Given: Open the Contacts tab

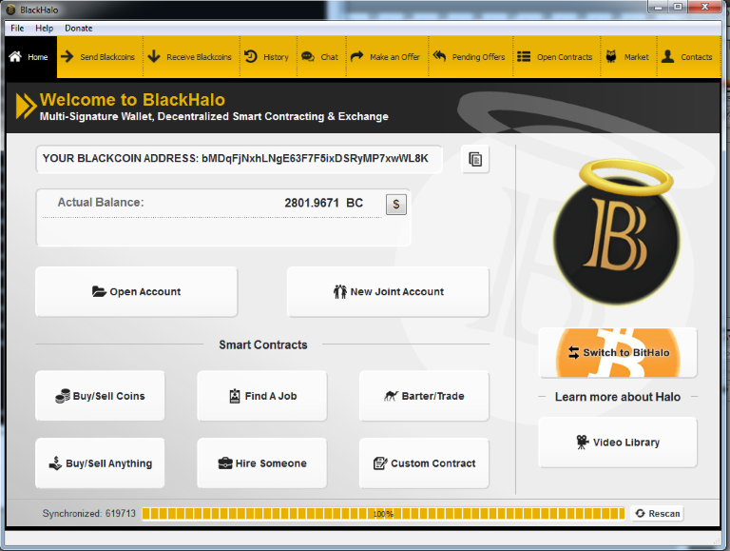Looking at the screenshot, I should click(688, 57).
